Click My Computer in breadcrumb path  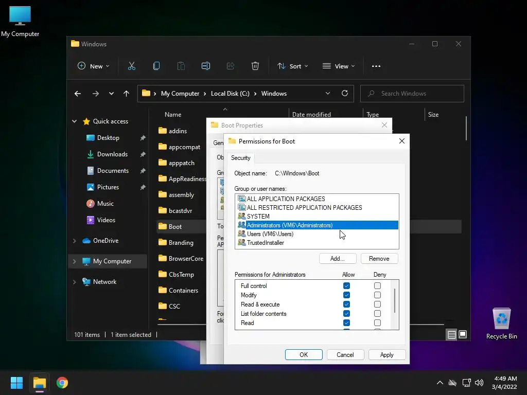click(x=180, y=94)
